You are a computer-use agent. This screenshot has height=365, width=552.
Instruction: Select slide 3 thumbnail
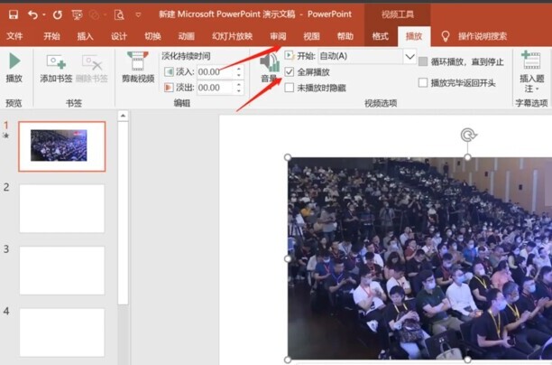coord(62,270)
